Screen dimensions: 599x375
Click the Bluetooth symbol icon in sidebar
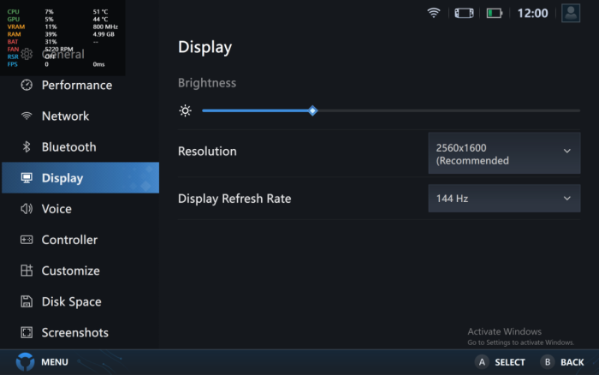point(27,147)
